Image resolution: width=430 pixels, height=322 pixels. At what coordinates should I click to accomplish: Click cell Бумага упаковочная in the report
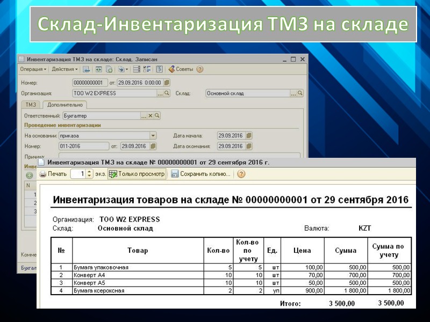coord(138,267)
